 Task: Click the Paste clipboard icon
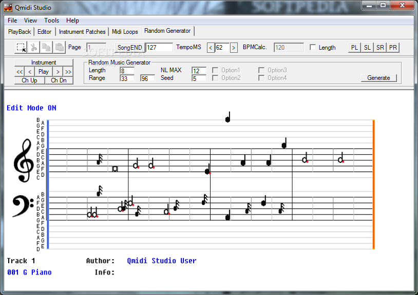pyautogui.click(x=59, y=47)
